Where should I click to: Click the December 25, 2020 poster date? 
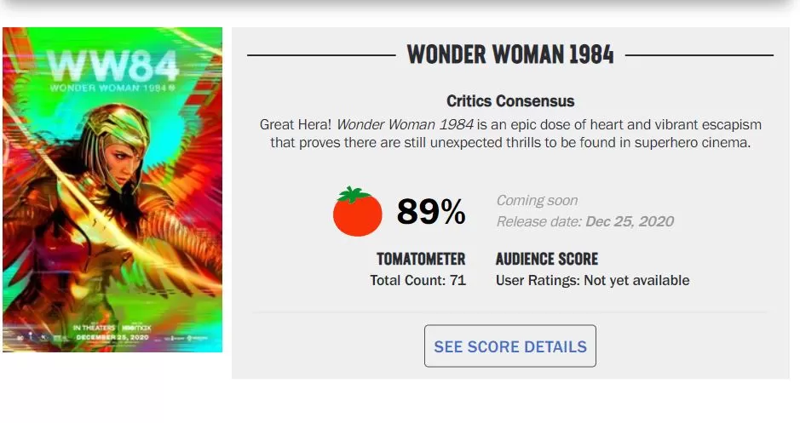pos(112,337)
